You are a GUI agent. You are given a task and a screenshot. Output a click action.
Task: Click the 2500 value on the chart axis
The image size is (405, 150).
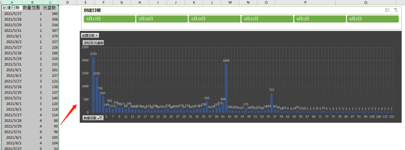point(85,47)
